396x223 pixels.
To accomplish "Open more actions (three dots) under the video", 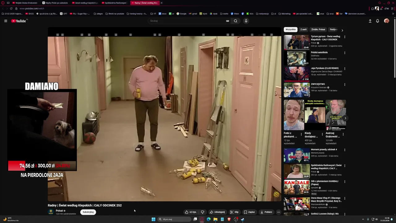I will click(x=278, y=212).
